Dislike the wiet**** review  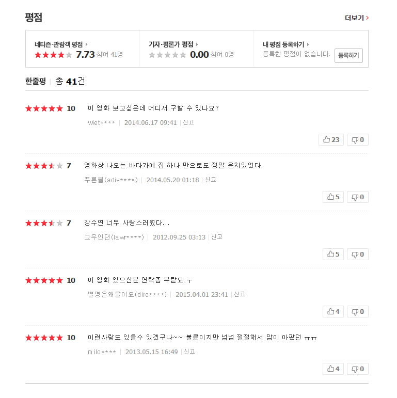pos(358,140)
